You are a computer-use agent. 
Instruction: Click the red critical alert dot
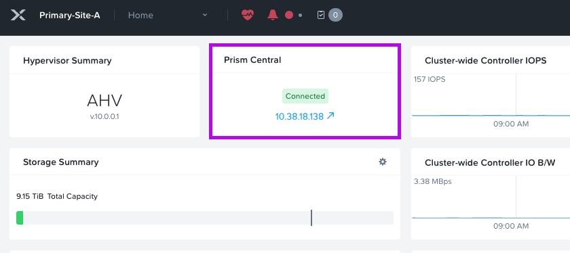pyautogui.click(x=289, y=16)
